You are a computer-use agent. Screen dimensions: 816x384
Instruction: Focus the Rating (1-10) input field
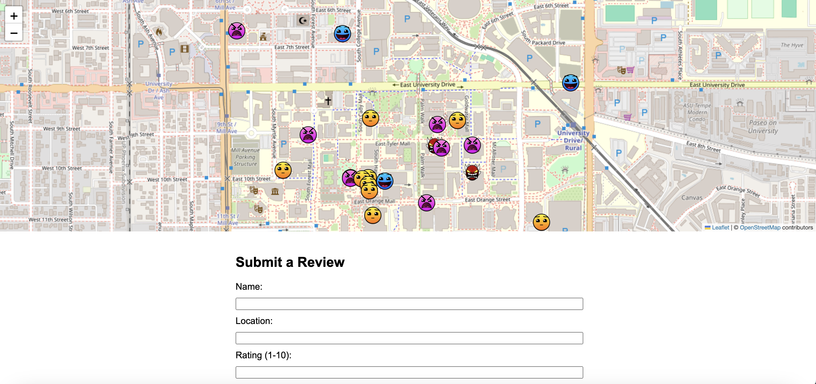(x=409, y=372)
